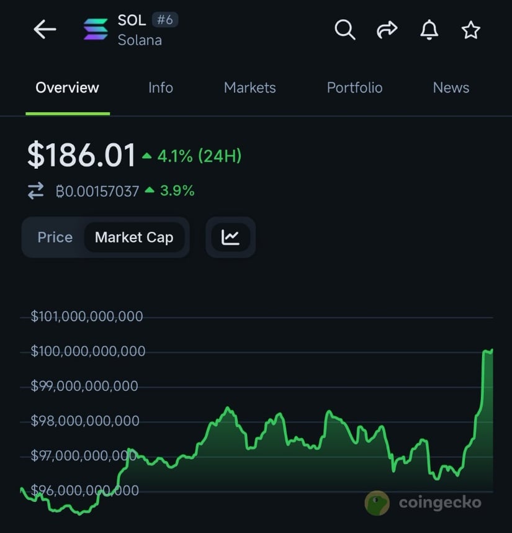Screen dimensions: 512x533
Task: Go to the Markets tab
Action: tap(249, 87)
